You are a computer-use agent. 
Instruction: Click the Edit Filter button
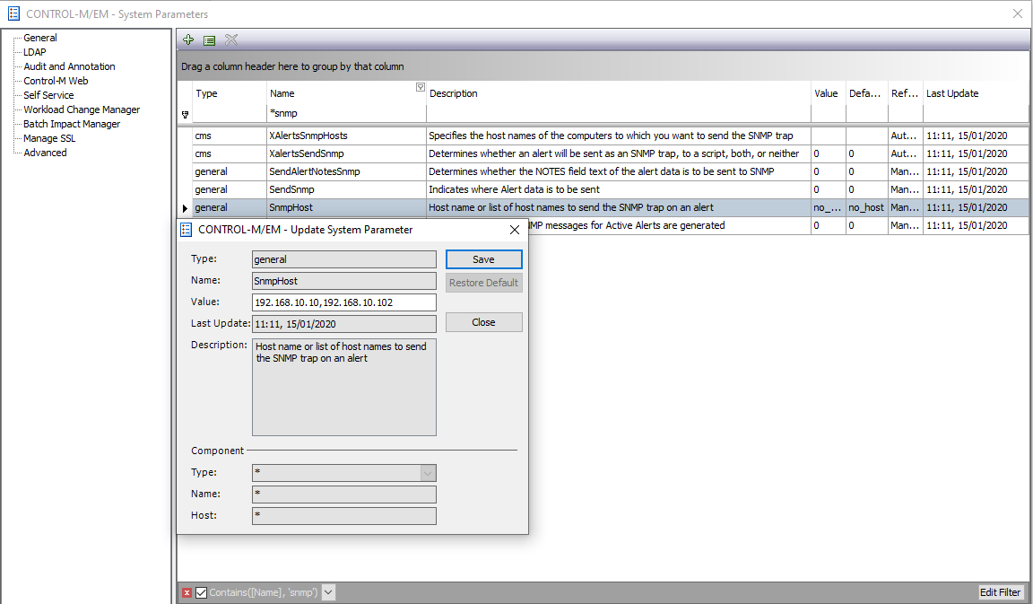click(x=1000, y=592)
